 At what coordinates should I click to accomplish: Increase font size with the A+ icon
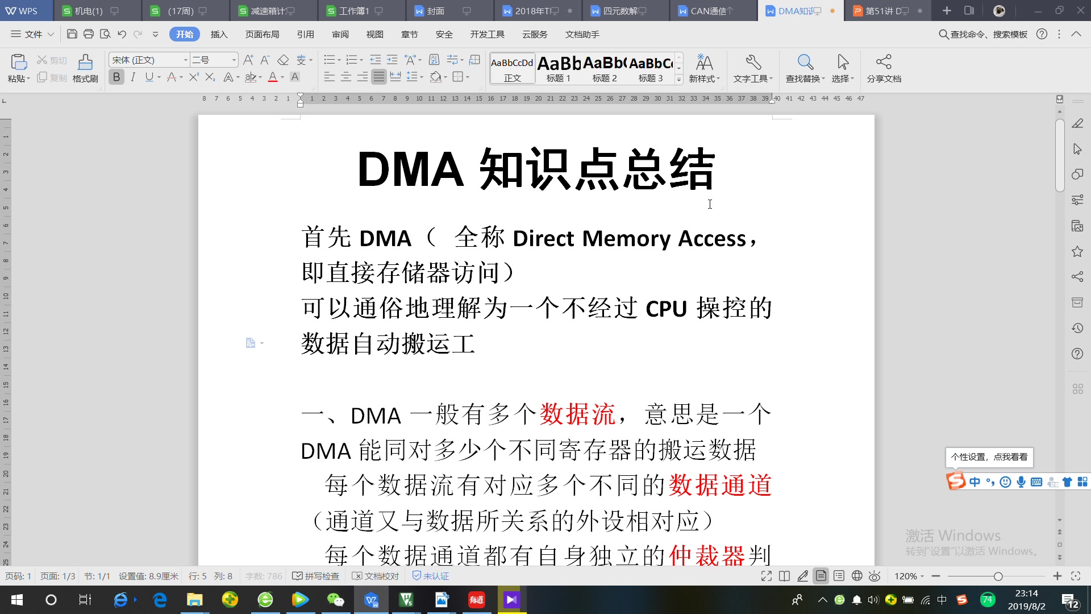pyautogui.click(x=248, y=60)
